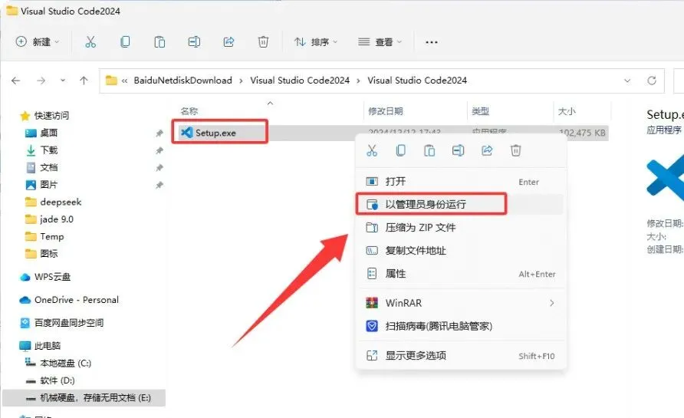Sort by the 名称 column header
This screenshot has width=684, height=418.
(x=189, y=111)
